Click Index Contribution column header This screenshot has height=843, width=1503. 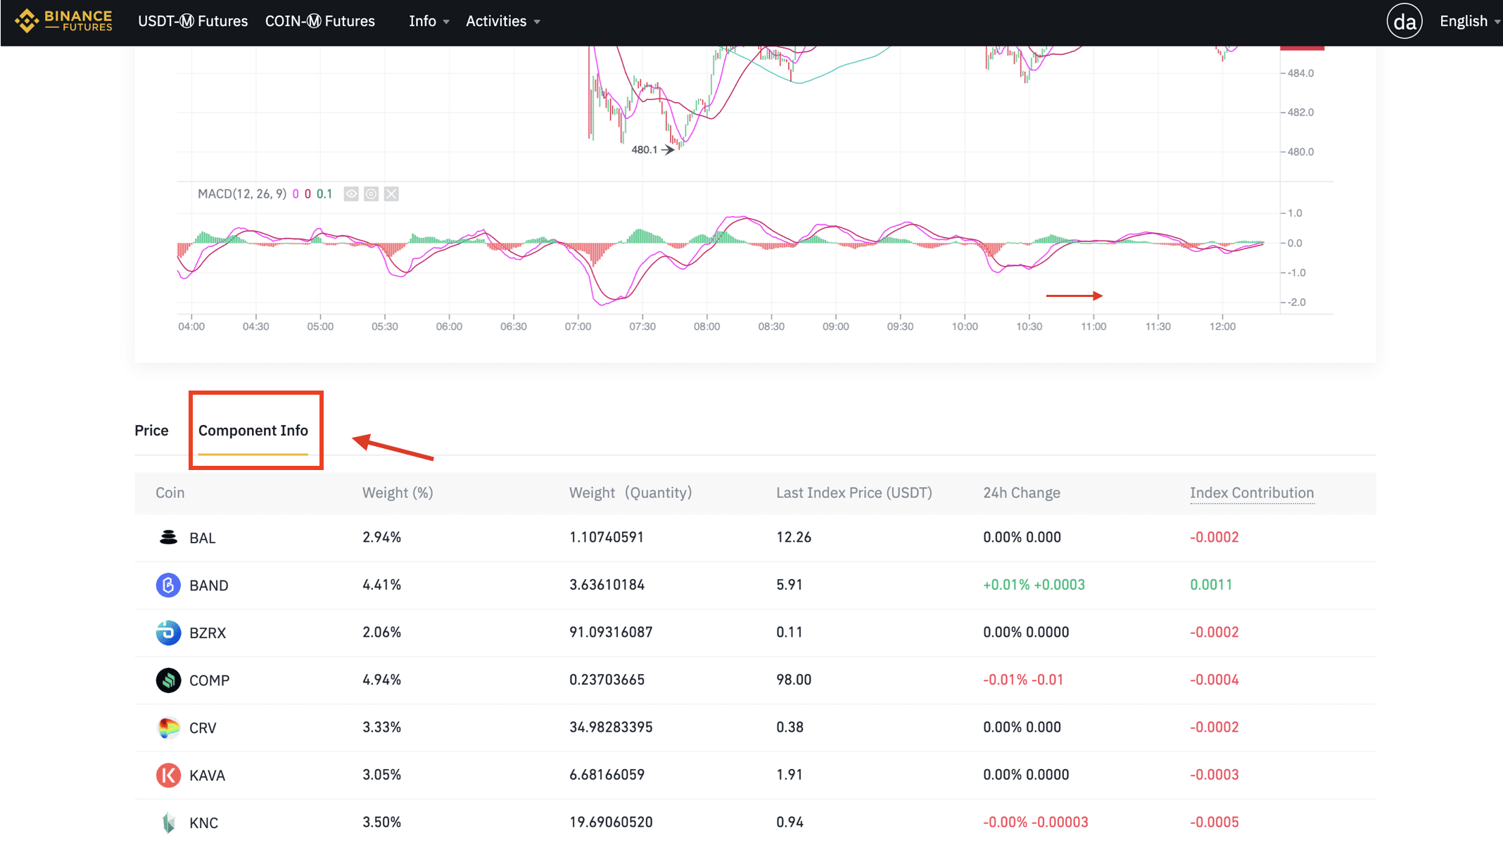click(1252, 493)
